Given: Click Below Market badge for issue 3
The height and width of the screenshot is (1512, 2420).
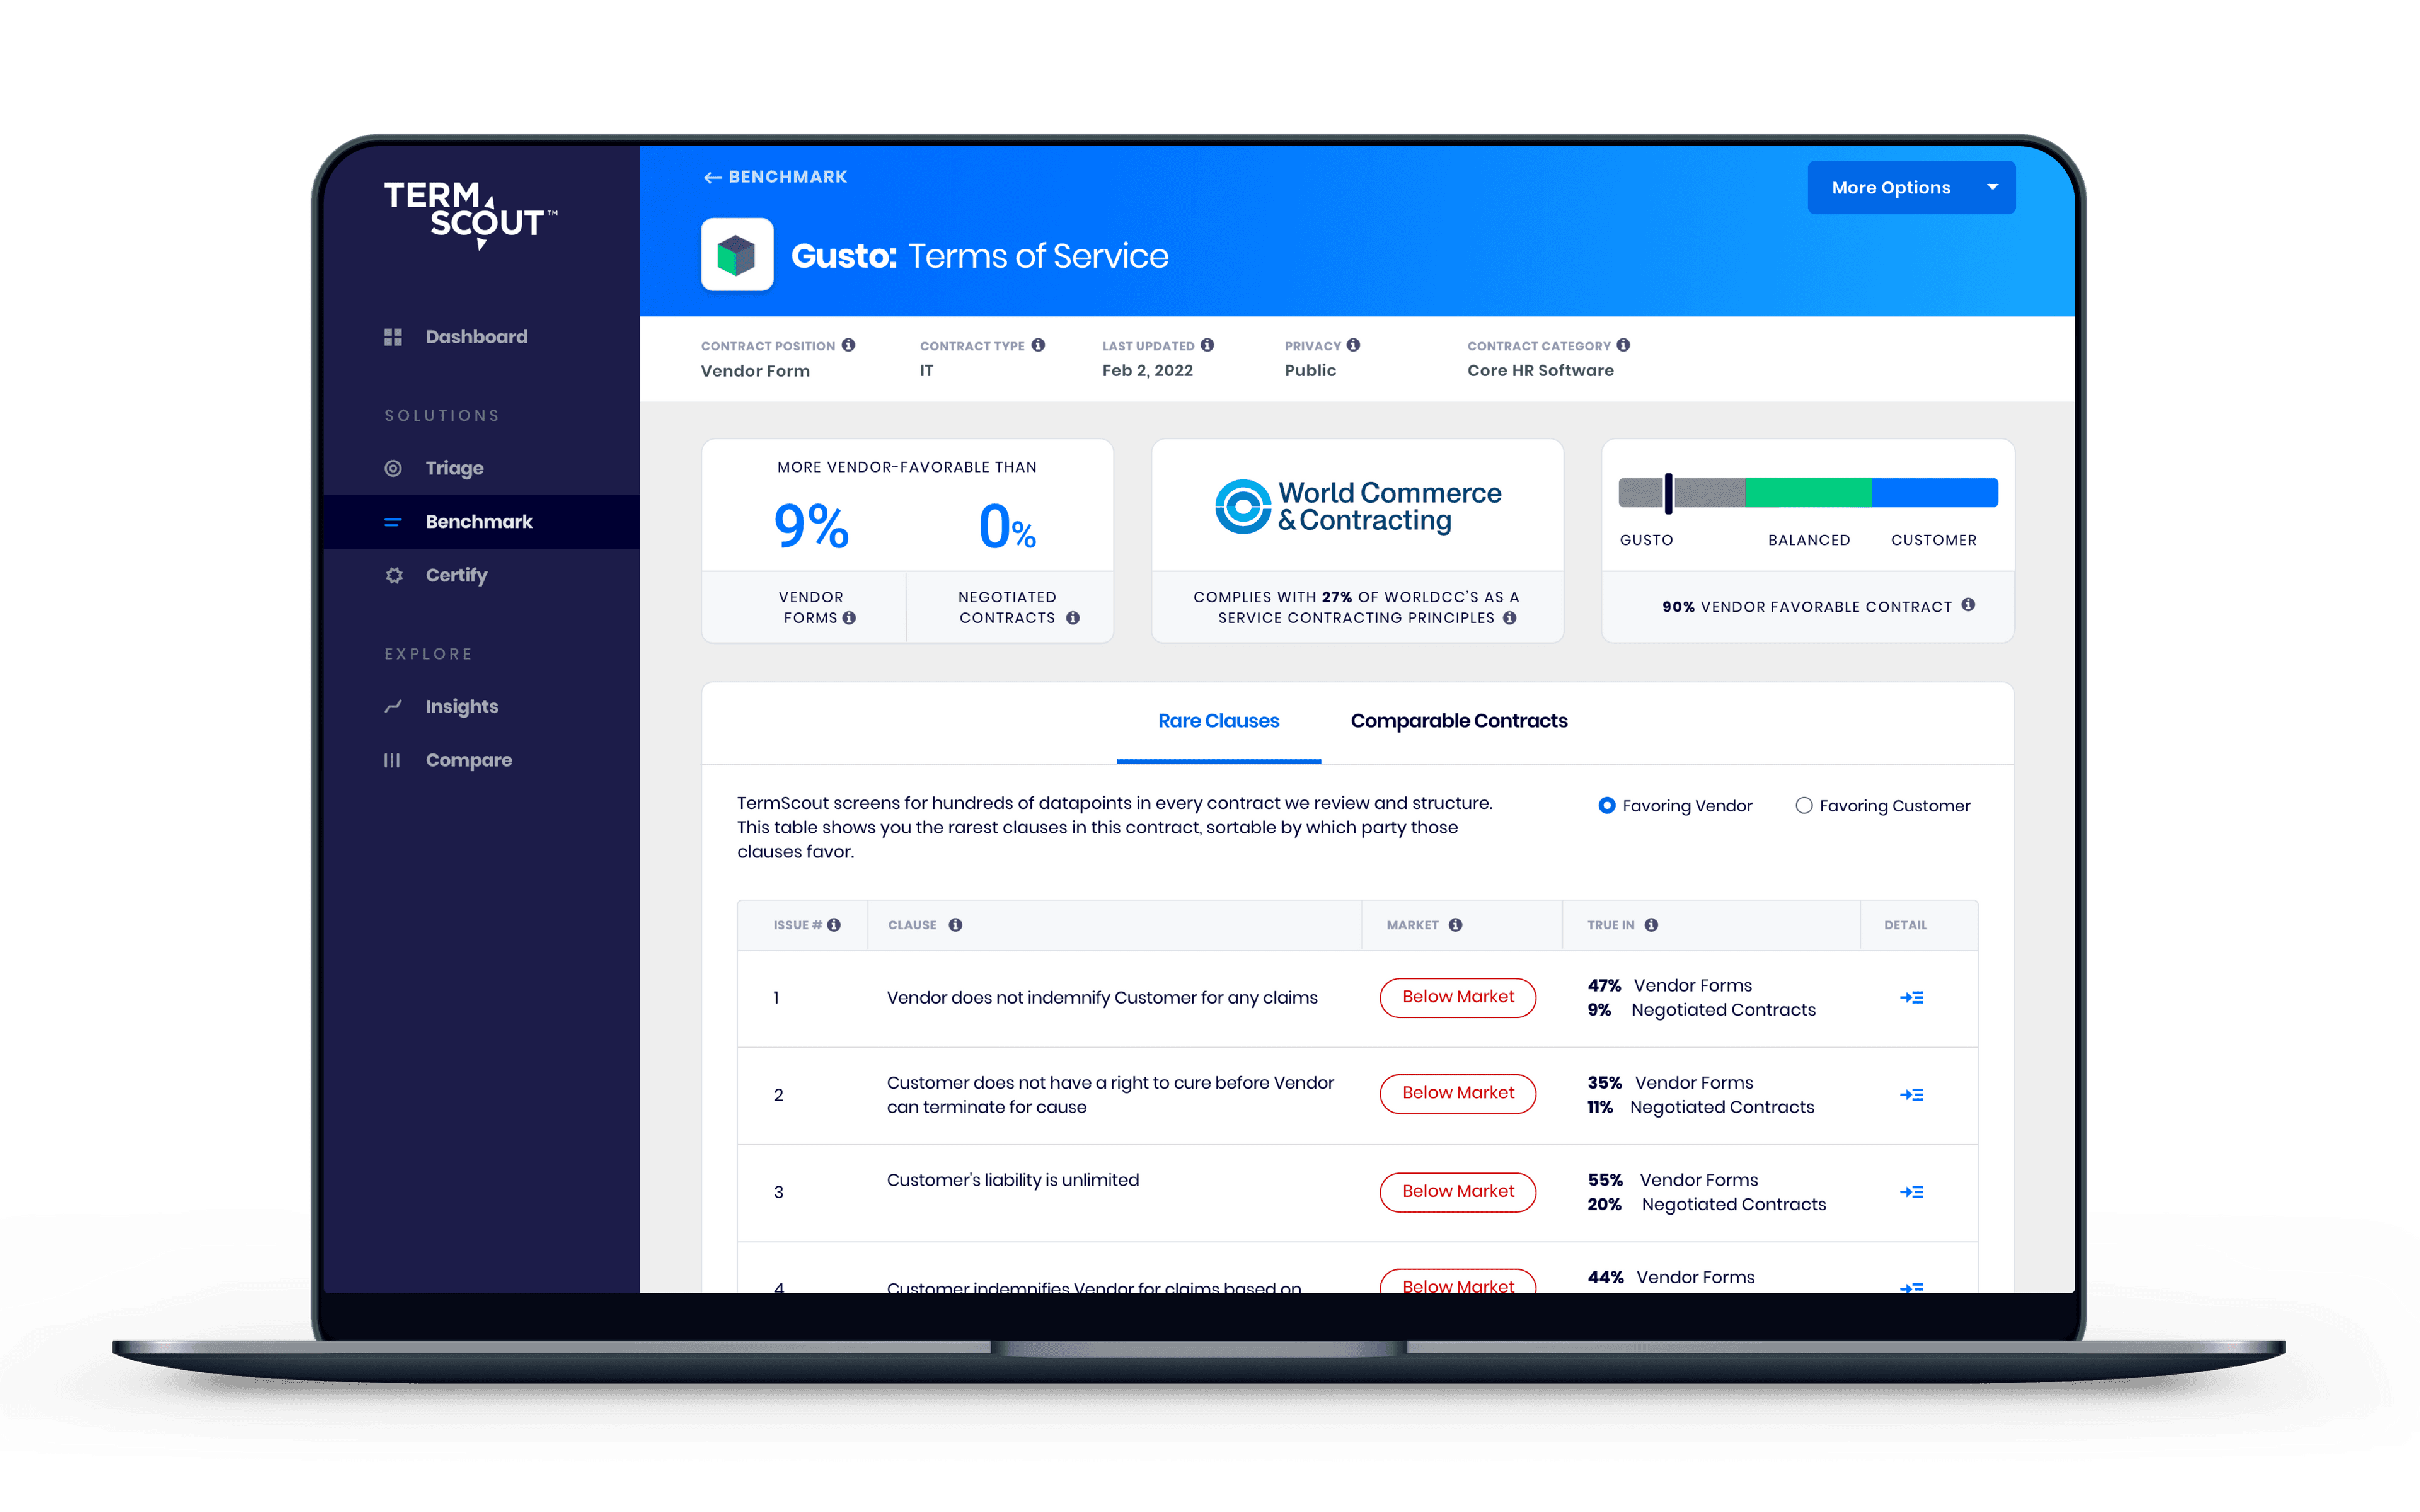Looking at the screenshot, I should [x=1458, y=1192].
